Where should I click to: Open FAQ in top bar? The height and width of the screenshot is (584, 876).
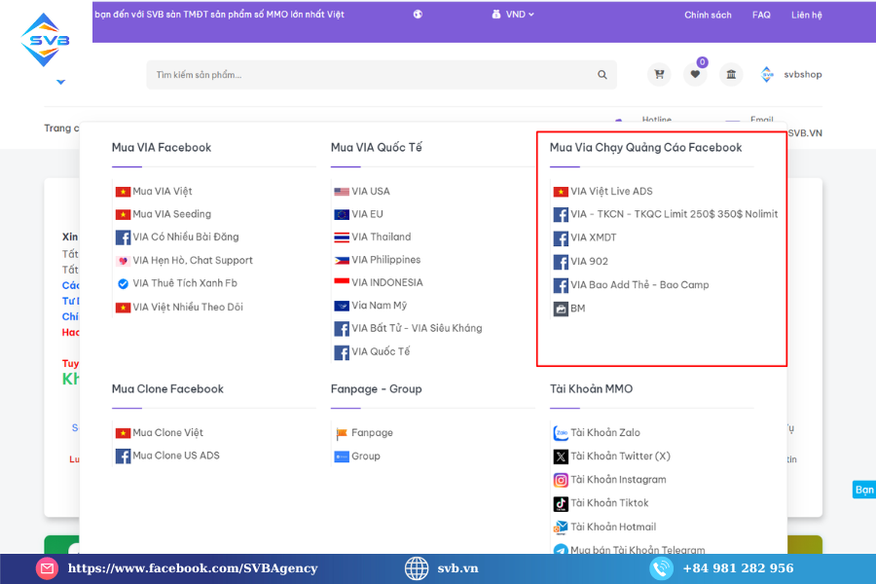pyautogui.click(x=761, y=16)
